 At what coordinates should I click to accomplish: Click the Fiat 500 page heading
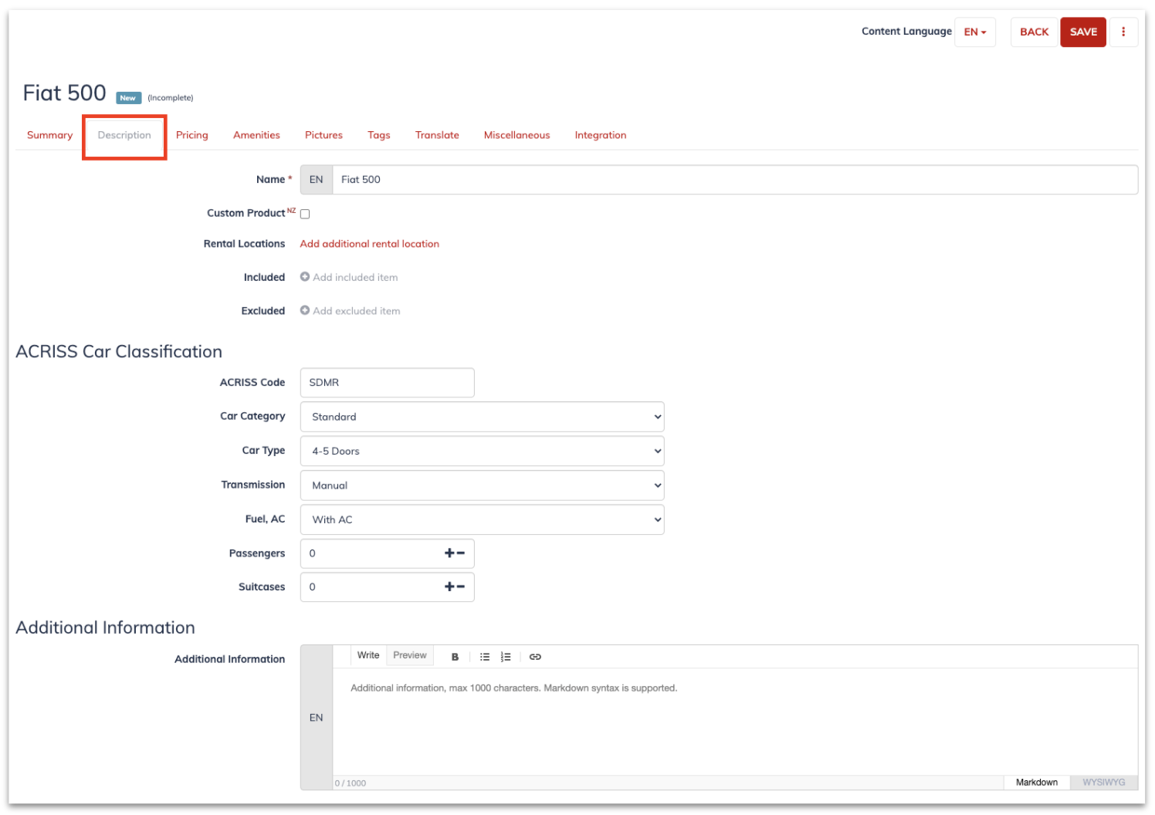(65, 93)
